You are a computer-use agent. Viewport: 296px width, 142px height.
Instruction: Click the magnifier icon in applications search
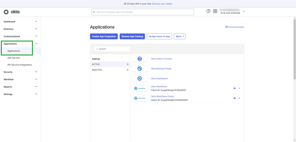tap(97, 49)
